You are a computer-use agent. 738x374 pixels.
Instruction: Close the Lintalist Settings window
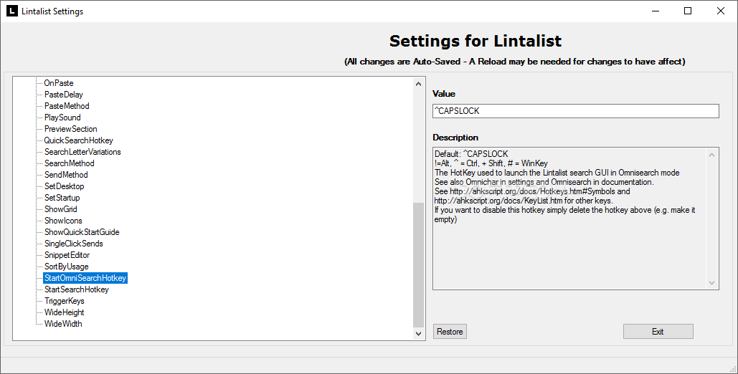tap(721, 11)
